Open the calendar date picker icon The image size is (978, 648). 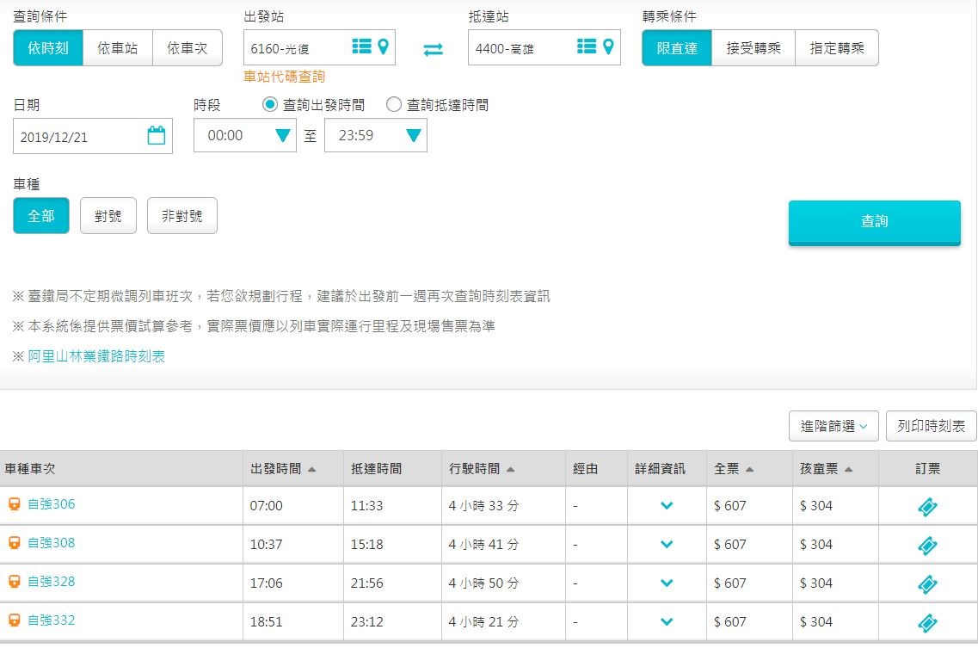click(156, 136)
